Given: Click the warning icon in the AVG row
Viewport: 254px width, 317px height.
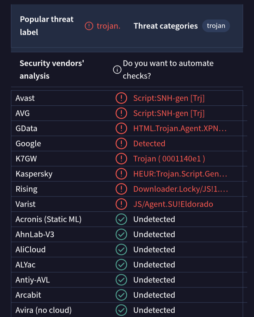Looking at the screenshot, I should click(121, 113).
